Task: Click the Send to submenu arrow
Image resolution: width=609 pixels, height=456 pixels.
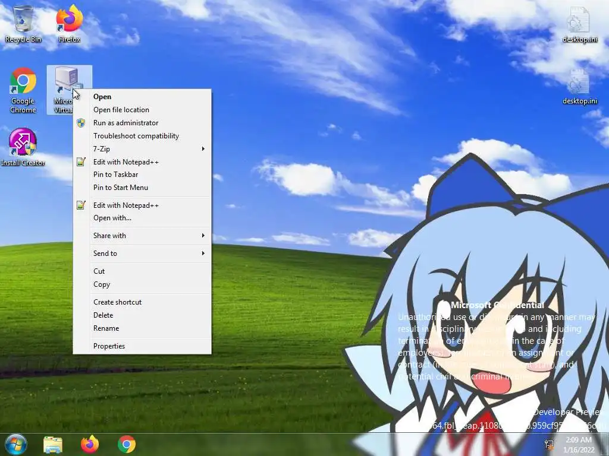Action: point(203,254)
